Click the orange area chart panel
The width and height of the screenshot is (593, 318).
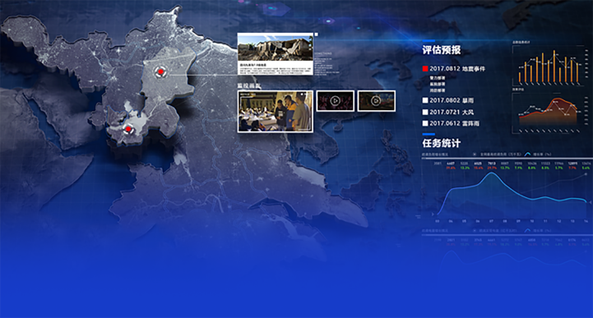(549, 113)
